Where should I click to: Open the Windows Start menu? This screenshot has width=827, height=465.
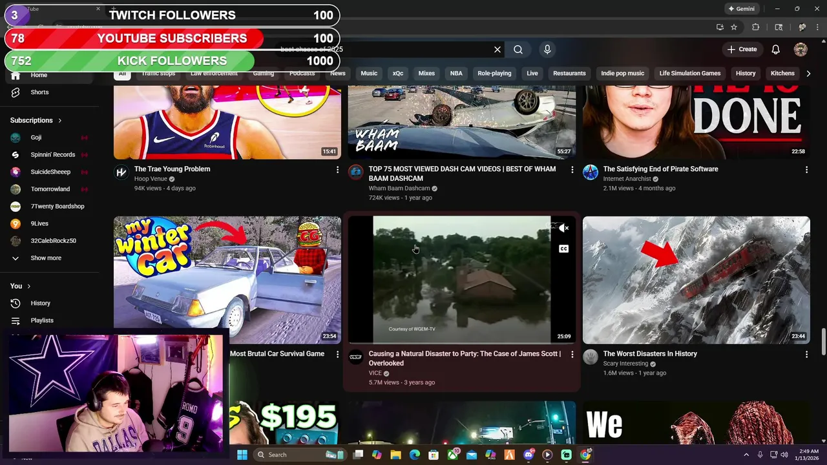(x=242, y=455)
